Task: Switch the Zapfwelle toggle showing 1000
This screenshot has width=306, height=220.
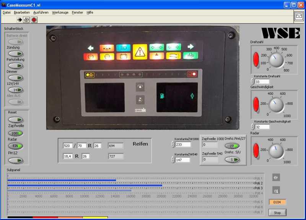Action: click(16, 133)
